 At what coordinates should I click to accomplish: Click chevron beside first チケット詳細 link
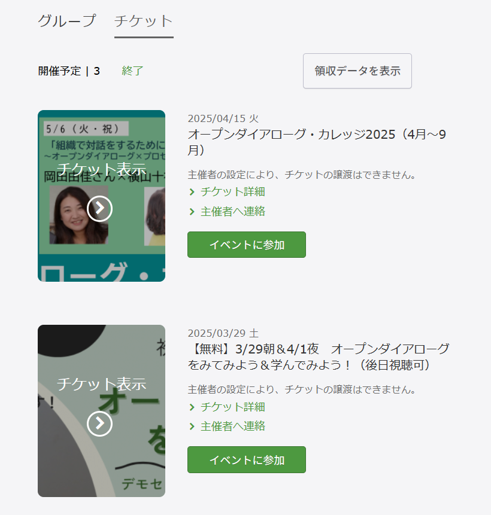coord(192,192)
